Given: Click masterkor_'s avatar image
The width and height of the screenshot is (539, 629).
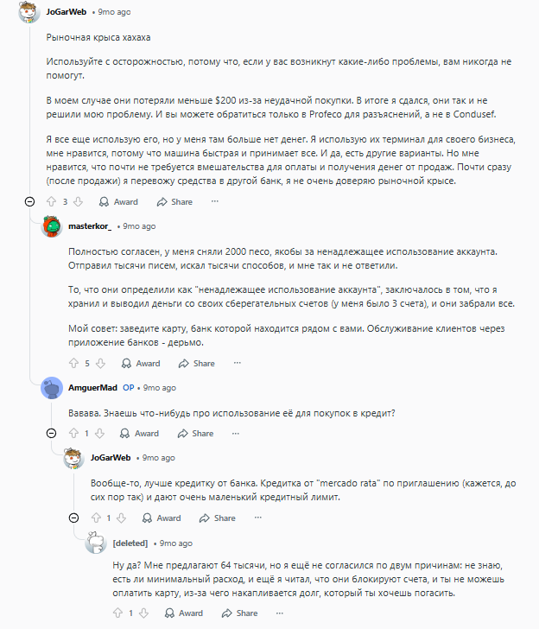Looking at the screenshot, I should [x=52, y=226].
